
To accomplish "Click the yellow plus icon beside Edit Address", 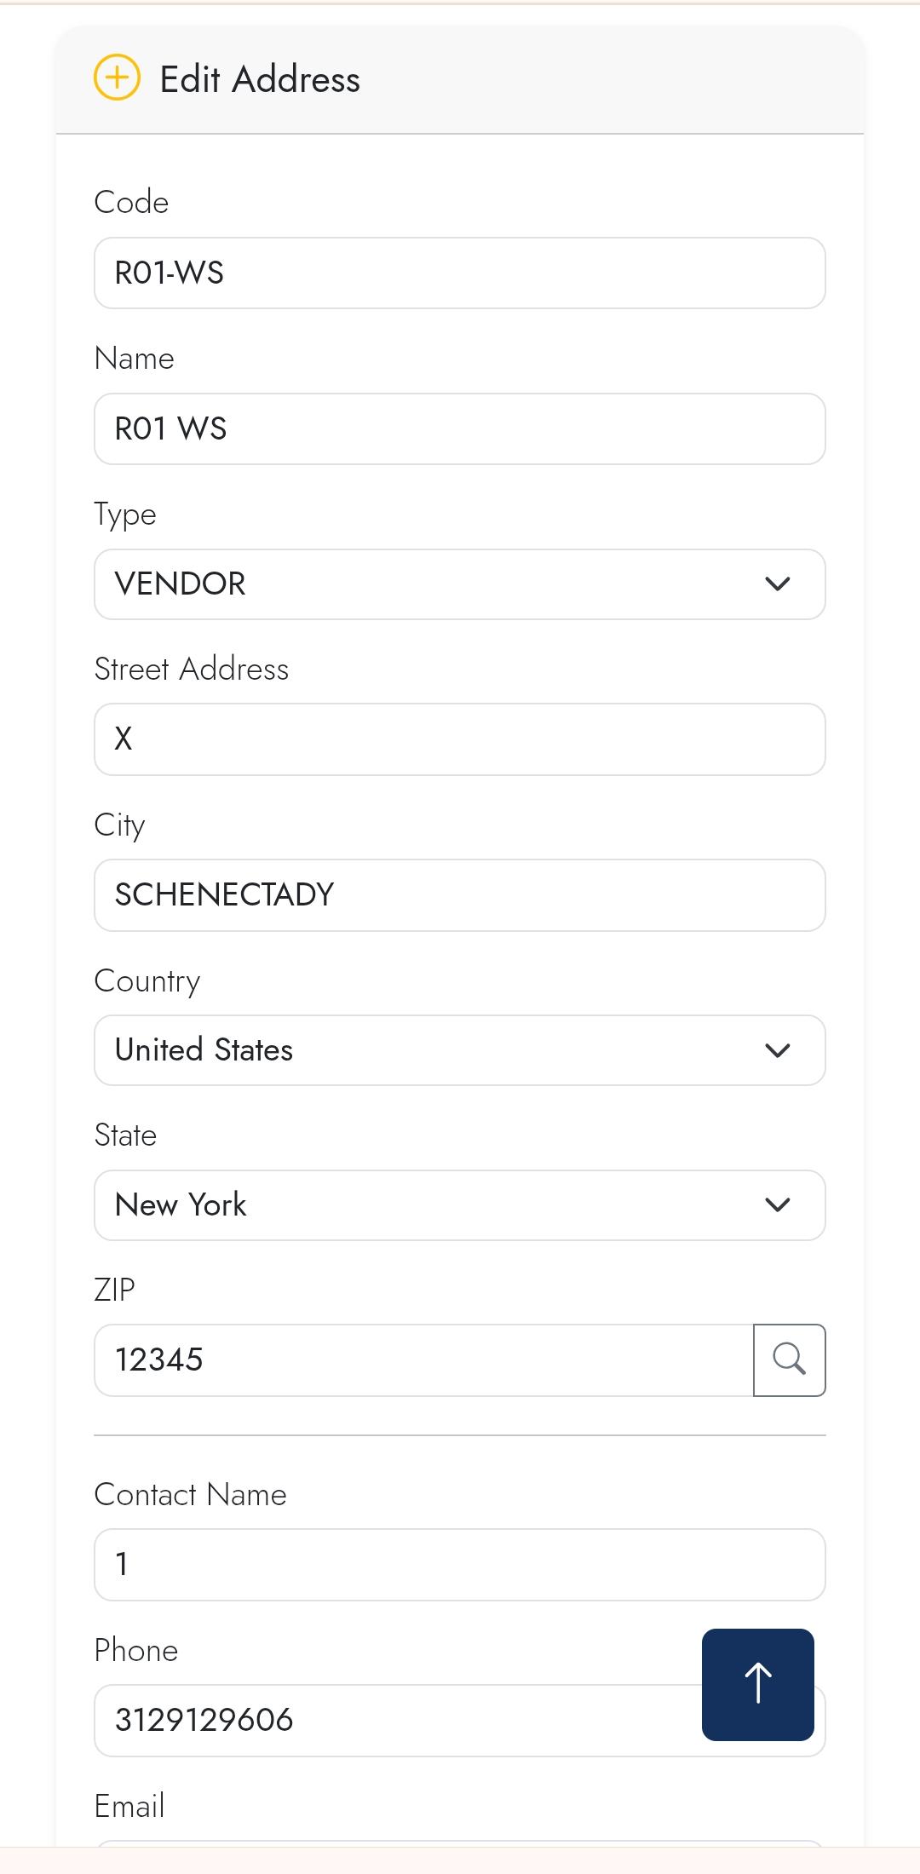I will click(117, 78).
